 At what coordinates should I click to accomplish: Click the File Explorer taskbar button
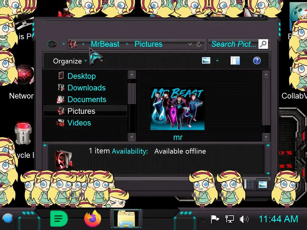(x=126, y=219)
